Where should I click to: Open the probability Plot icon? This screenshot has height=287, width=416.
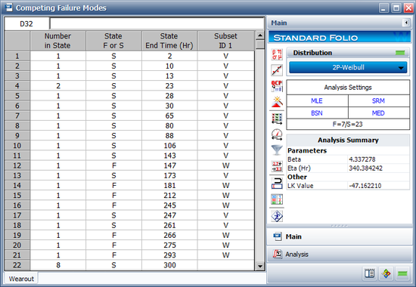pyautogui.click(x=277, y=70)
